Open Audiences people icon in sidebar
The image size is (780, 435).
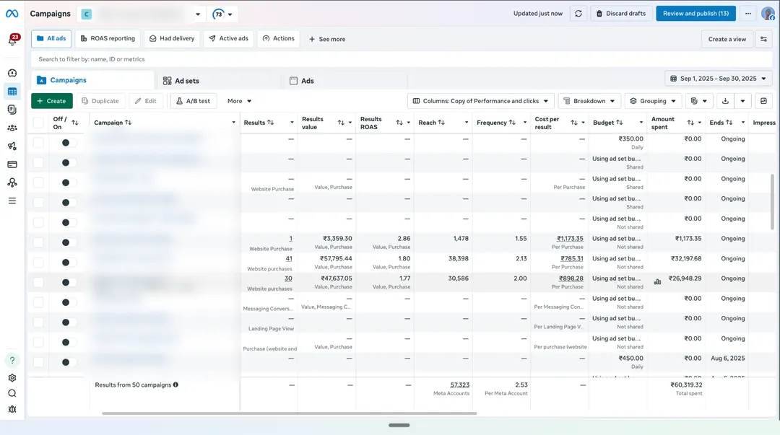pos(12,128)
